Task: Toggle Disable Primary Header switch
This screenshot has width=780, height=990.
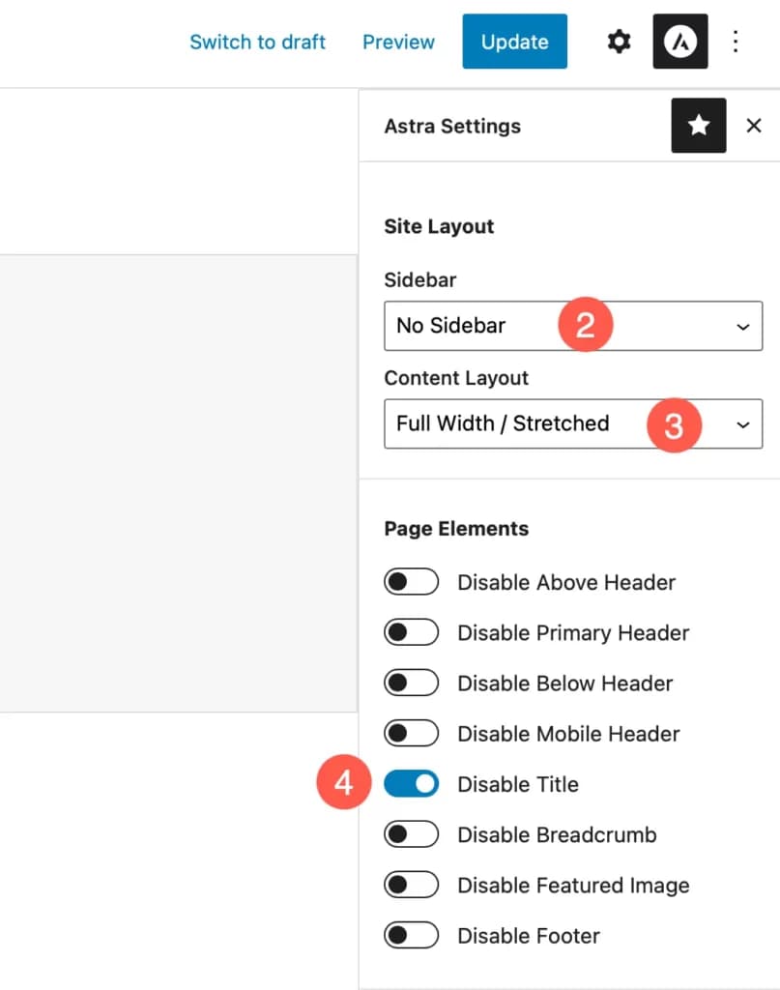Action: click(x=412, y=633)
